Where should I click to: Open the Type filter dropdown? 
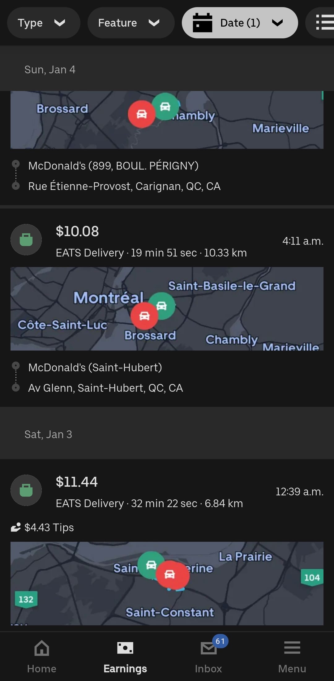click(x=43, y=23)
